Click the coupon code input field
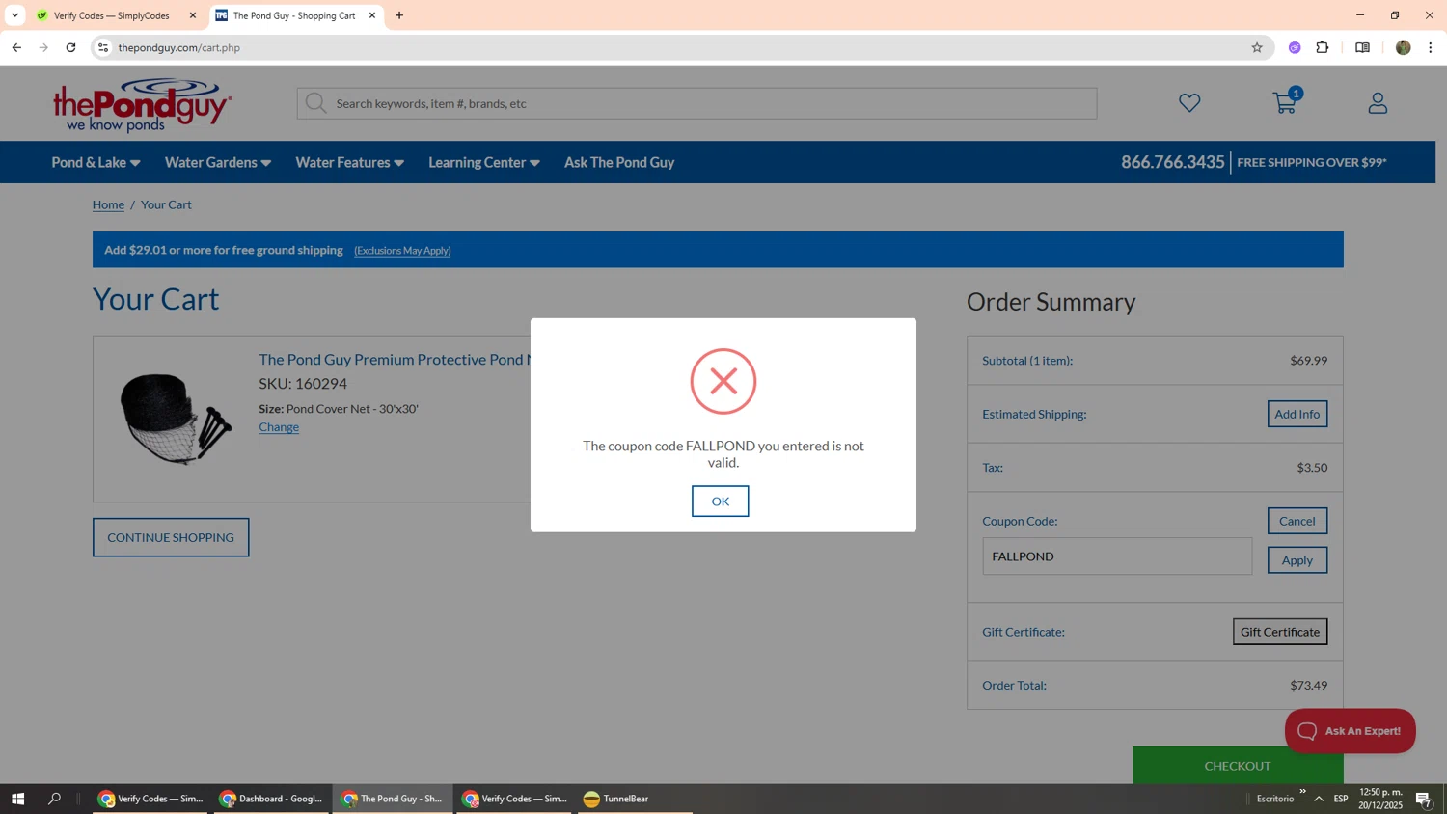This screenshot has height=814, width=1447. pyautogui.click(x=1117, y=556)
